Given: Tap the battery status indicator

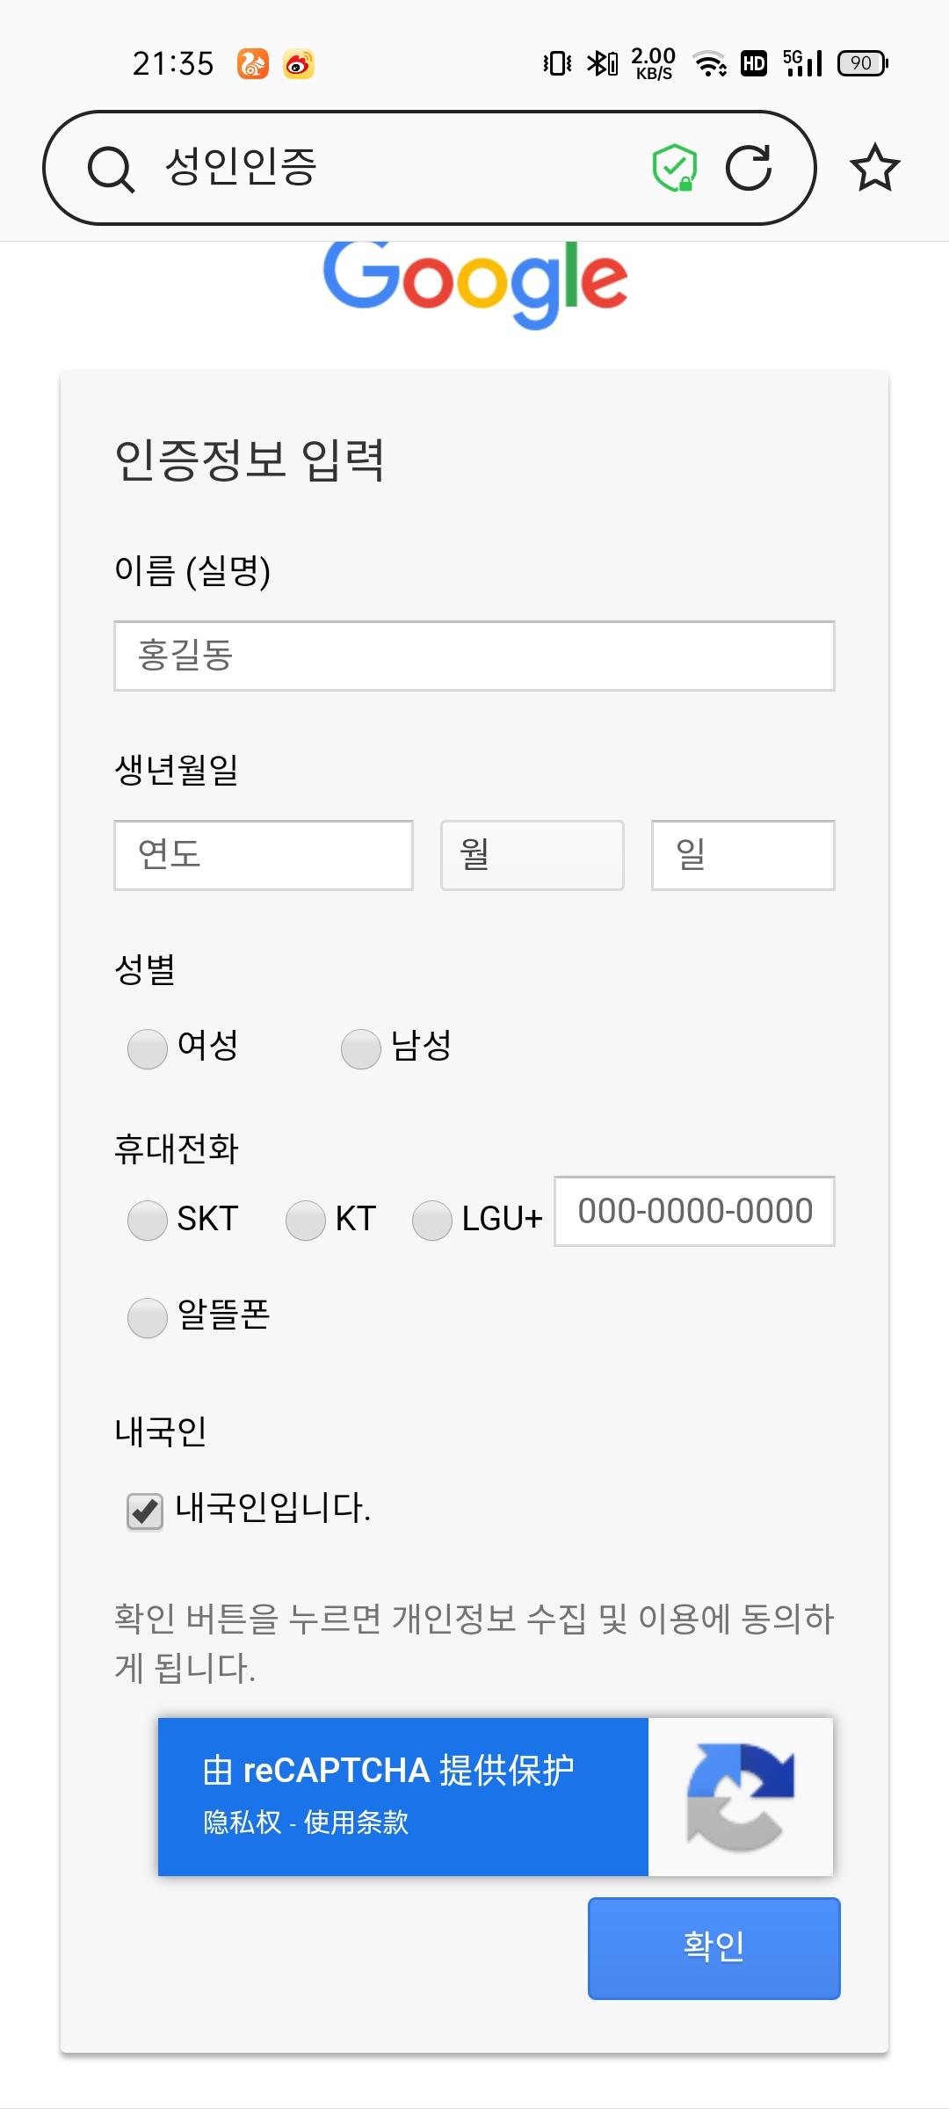Looking at the screenshot, I should point(863,63).
